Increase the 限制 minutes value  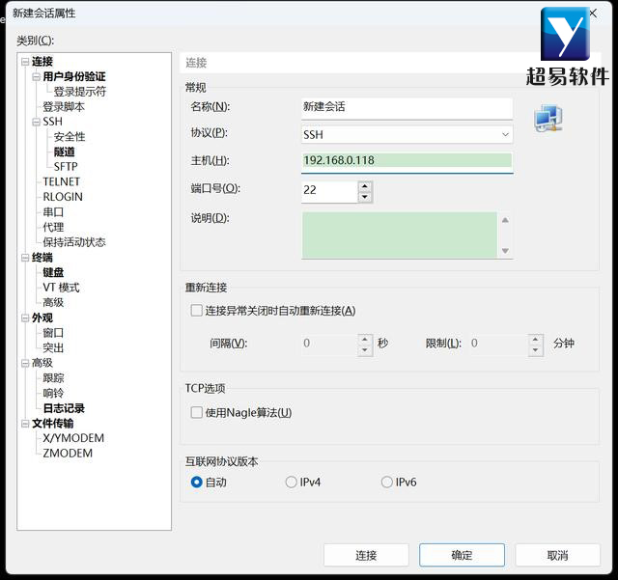[535, 339]
